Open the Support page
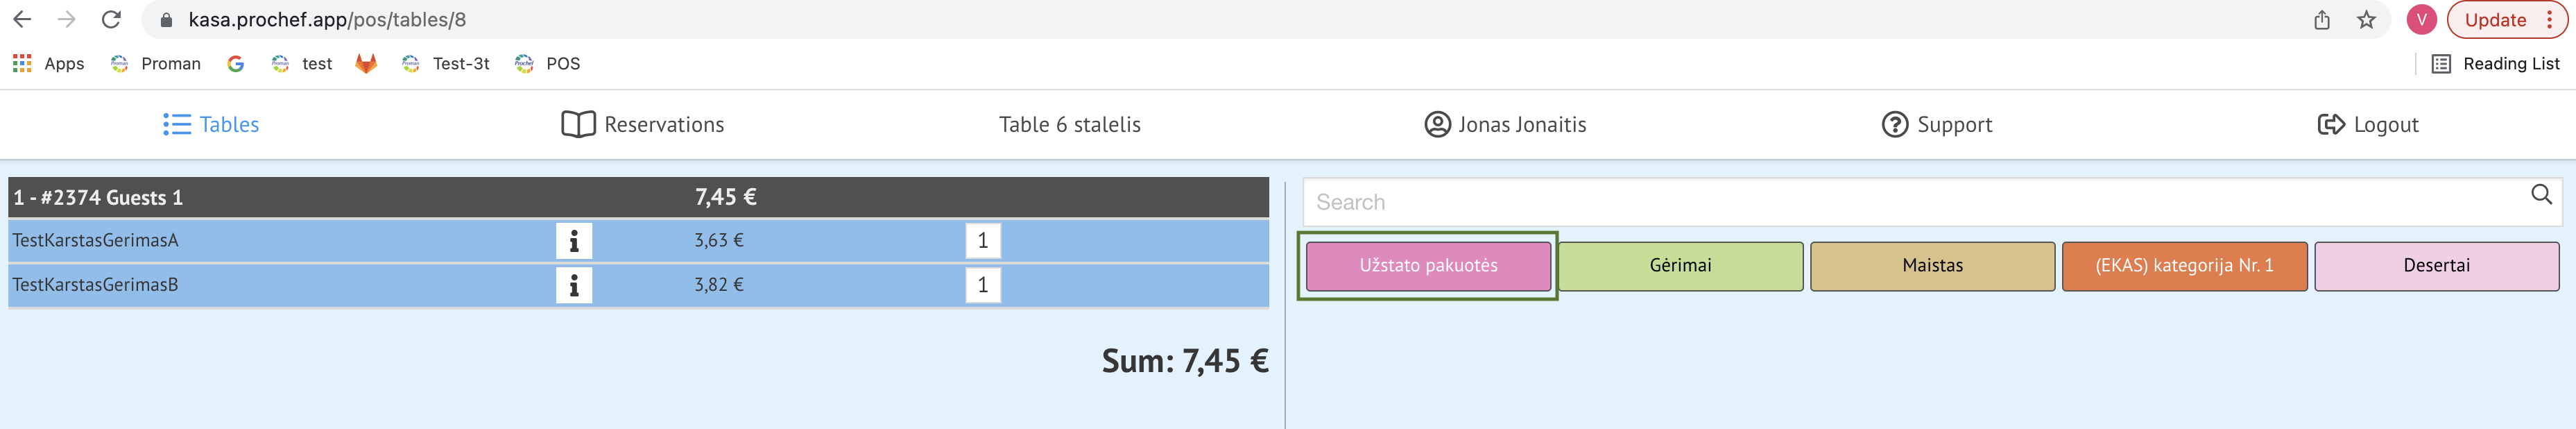 tap(1937, 125)
